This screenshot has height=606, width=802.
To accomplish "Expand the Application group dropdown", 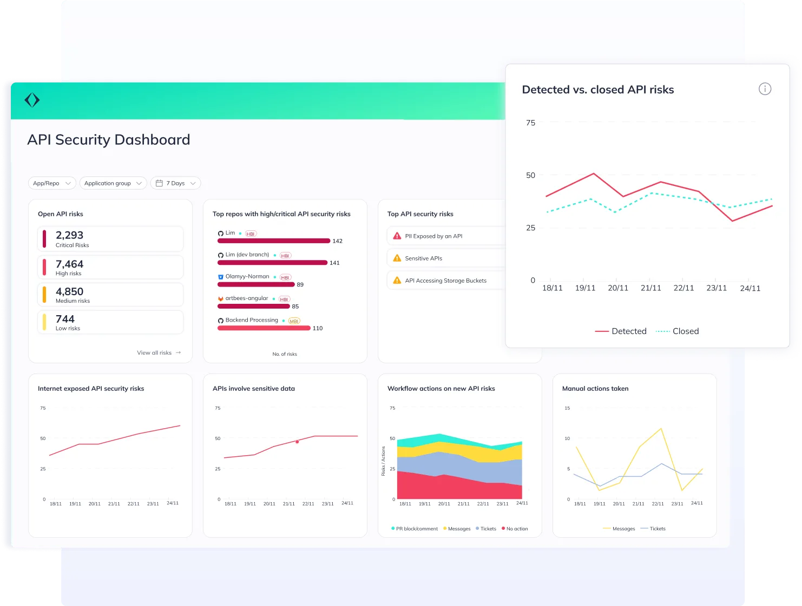I will (x=113, y=183).
